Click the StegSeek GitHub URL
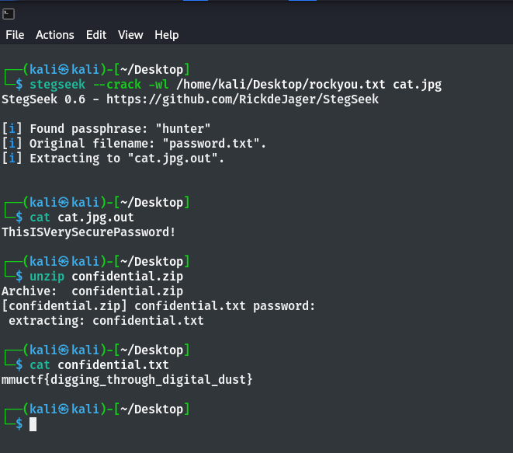Image resolution: width=513 pixels, height=453 pixels. (242, 99)
